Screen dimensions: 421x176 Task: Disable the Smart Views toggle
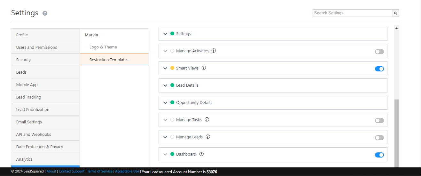379,69
